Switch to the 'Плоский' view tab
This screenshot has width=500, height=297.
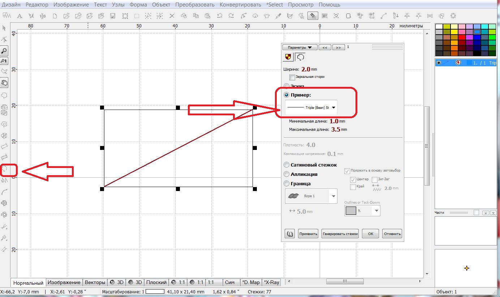click(156, 283)
